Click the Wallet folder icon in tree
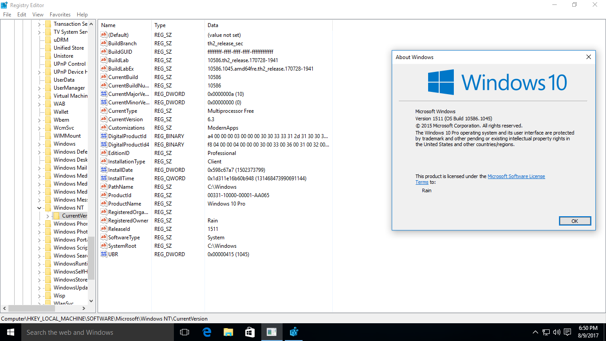 click(48, 112)
